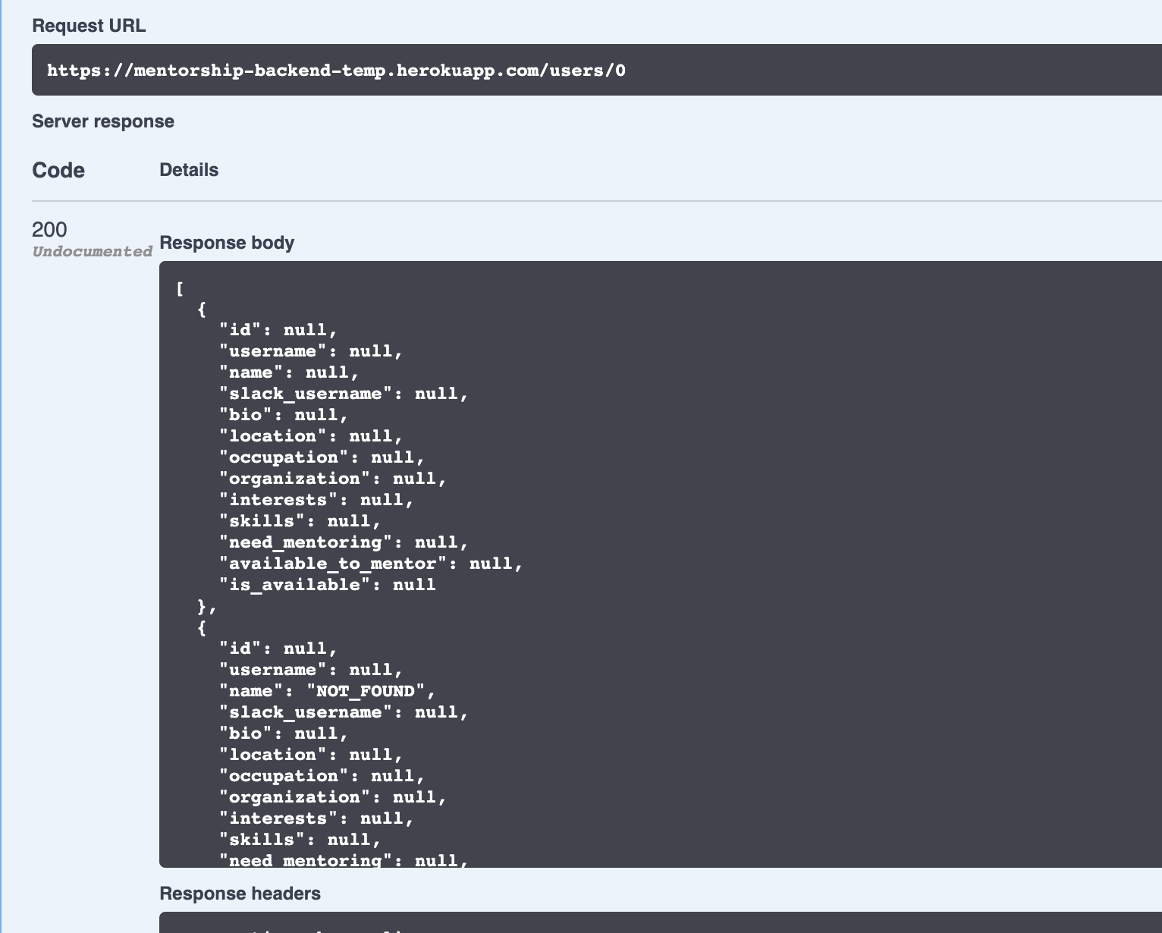Select "slack_username": null in the first JSON object
The image size is (1162, 933).
pos(344,394)
